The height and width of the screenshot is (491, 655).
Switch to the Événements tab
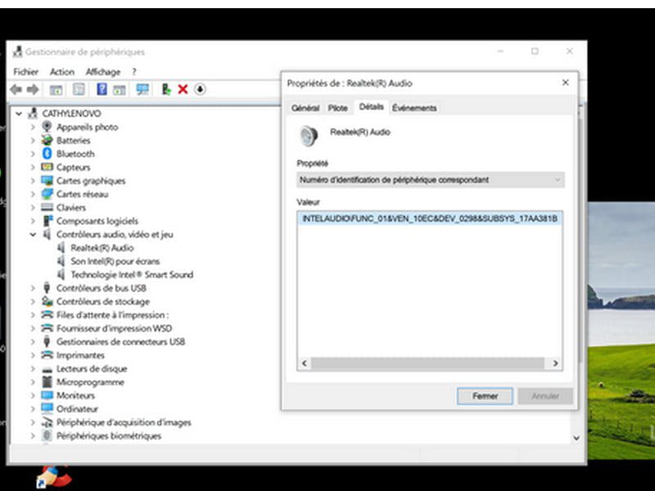click(x=414, y=108)
